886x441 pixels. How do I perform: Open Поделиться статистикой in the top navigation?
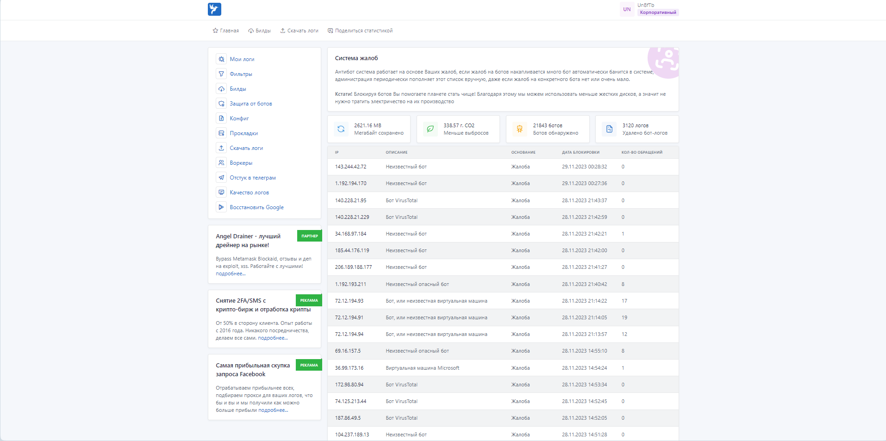pos(360,31)
